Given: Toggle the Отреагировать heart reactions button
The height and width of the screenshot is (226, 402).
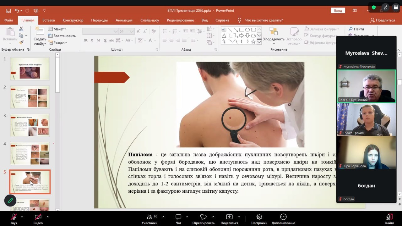Looking at the screenshot, I should pos(203,219).
